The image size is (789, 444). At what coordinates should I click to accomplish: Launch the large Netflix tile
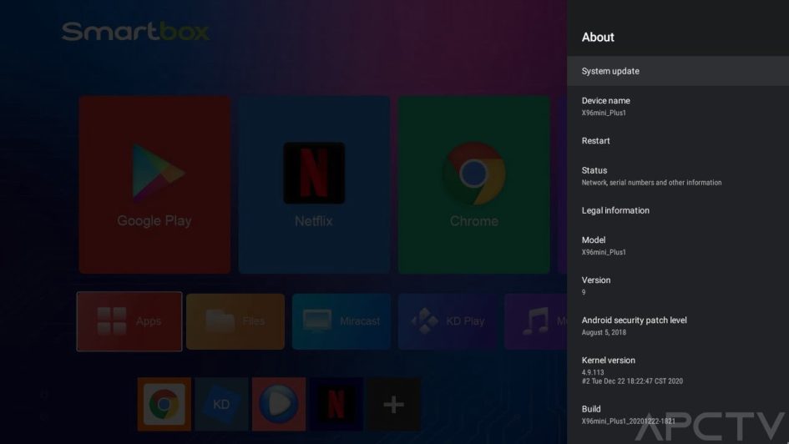(x=314, y=184)
